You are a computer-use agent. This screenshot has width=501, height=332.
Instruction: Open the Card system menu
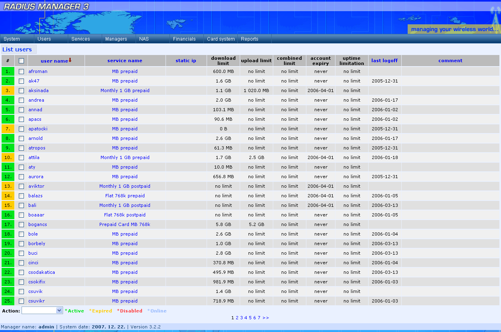[x=221, y=39]
